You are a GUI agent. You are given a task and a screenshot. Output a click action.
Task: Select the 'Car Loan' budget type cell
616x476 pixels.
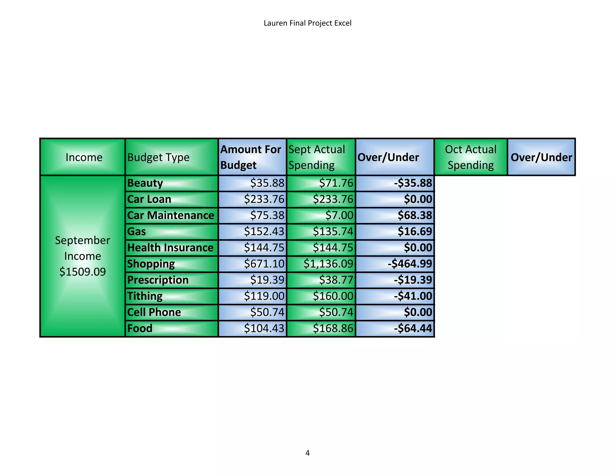coord(172,199)
